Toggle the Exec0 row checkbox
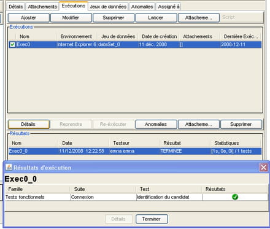Viewport: 270px width, 229px height. tap(12, 44)
